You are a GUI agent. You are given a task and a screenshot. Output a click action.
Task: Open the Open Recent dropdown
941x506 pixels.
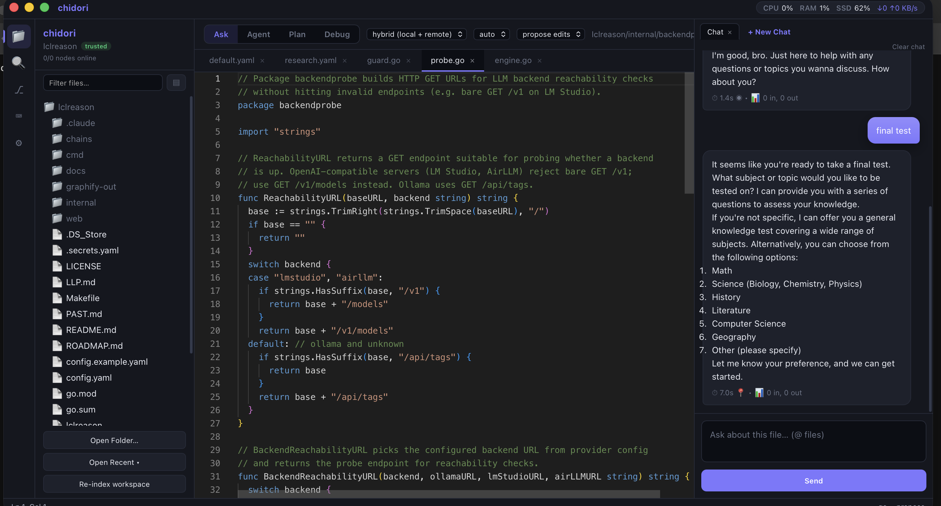(114, 462)
